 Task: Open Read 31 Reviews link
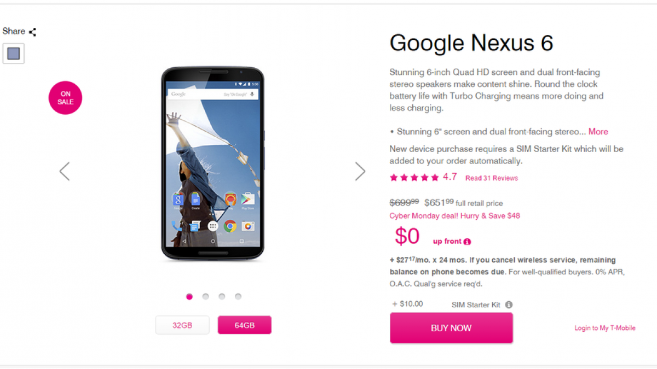pos(492,178)
